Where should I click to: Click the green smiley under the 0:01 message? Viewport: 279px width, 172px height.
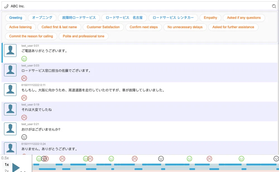pyautogui.click(x=24, y=59)
